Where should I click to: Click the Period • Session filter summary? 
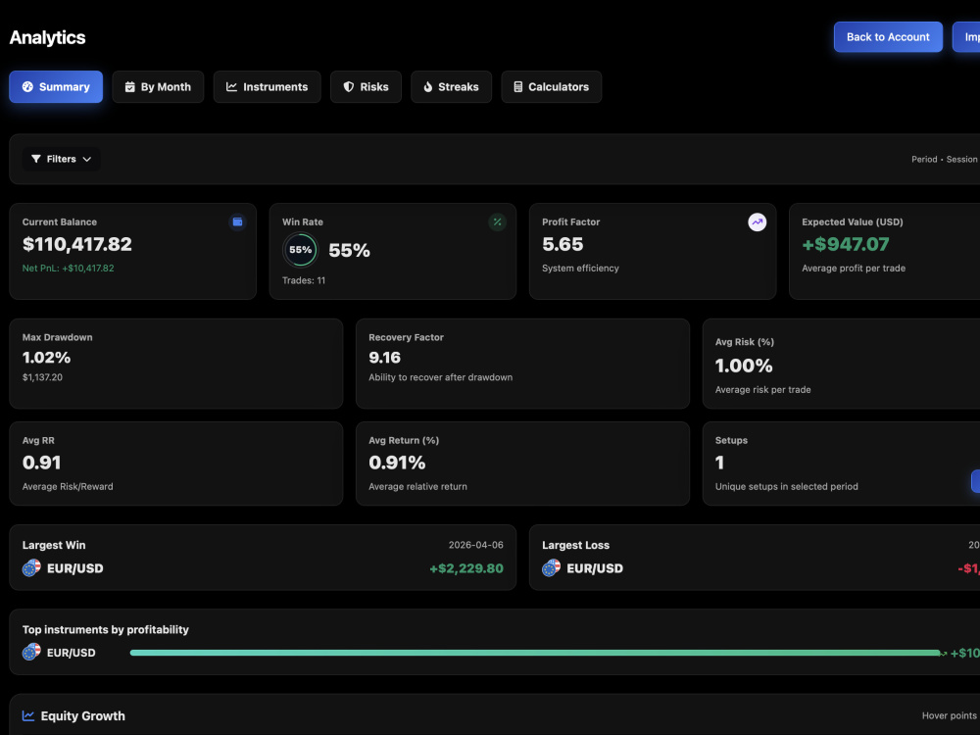pyautogui.click(x=944, y=160)
